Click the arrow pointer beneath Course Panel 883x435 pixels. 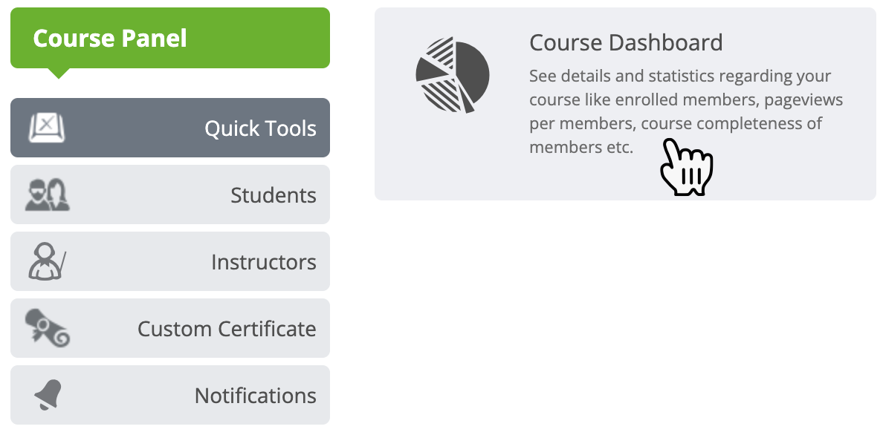(58, 73)
